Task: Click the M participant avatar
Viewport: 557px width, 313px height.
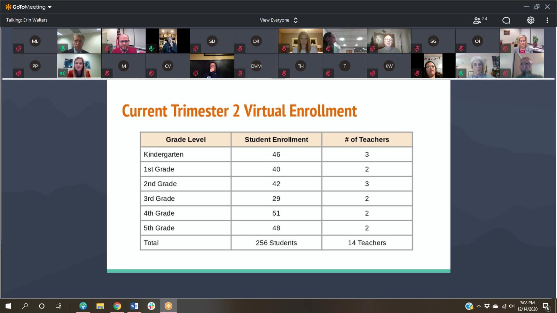Action: click(x=124, y=66)
